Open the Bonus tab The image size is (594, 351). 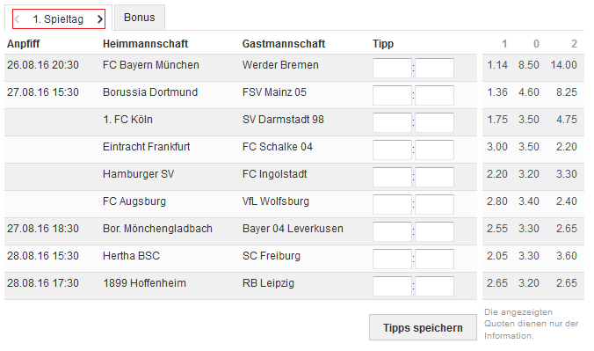pyautogui.click(x=140, y=18)
